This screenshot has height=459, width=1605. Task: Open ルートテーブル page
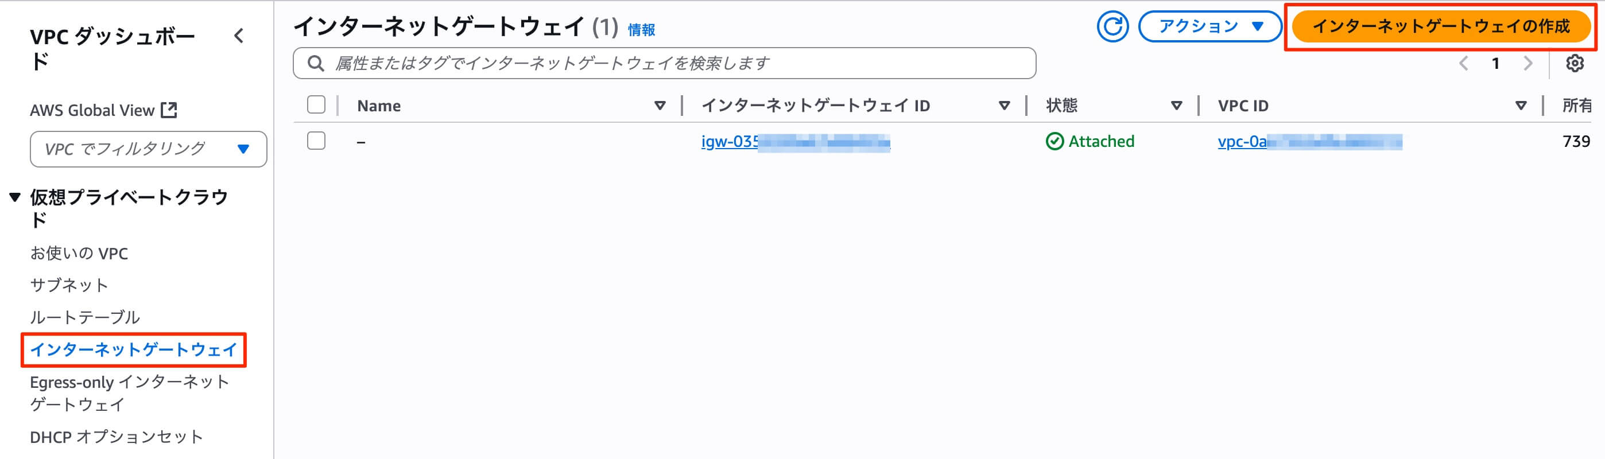tap(85, 318)
